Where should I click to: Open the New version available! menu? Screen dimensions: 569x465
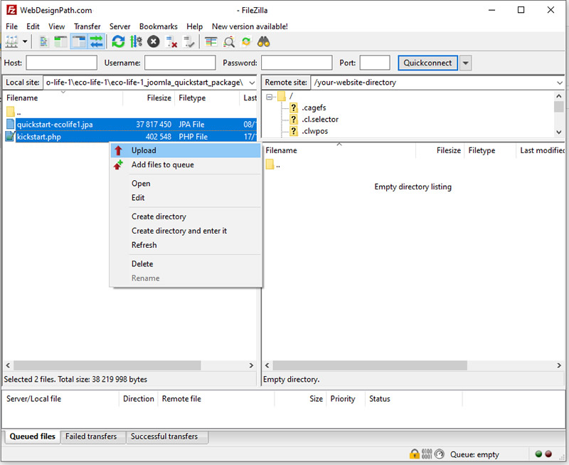[x=250, y=26]
